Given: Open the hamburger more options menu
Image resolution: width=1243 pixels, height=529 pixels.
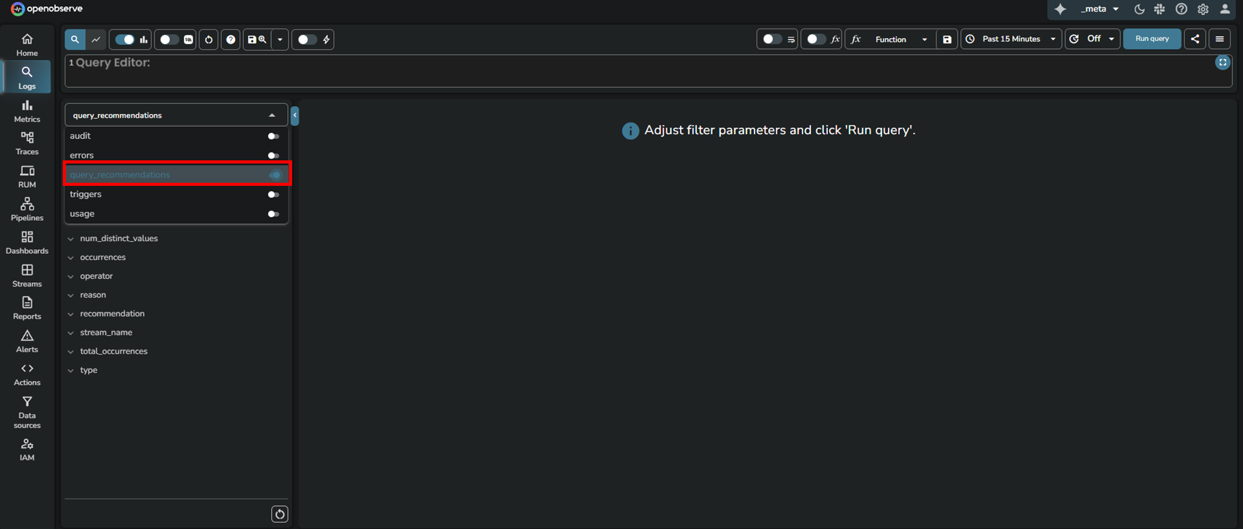Looking at the screenshot, I should (x=1219, y=39).
